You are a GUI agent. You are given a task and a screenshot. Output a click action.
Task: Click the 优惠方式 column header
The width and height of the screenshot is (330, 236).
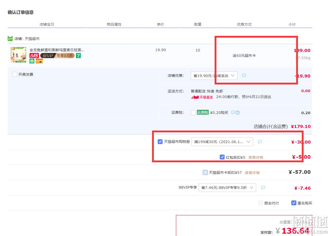(244, 24)
